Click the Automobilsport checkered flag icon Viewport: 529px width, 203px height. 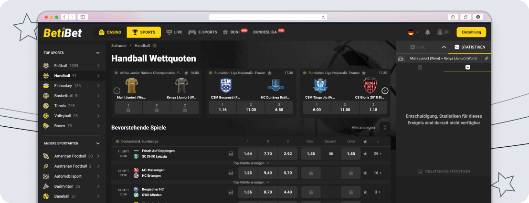click(x=46, y=176)
